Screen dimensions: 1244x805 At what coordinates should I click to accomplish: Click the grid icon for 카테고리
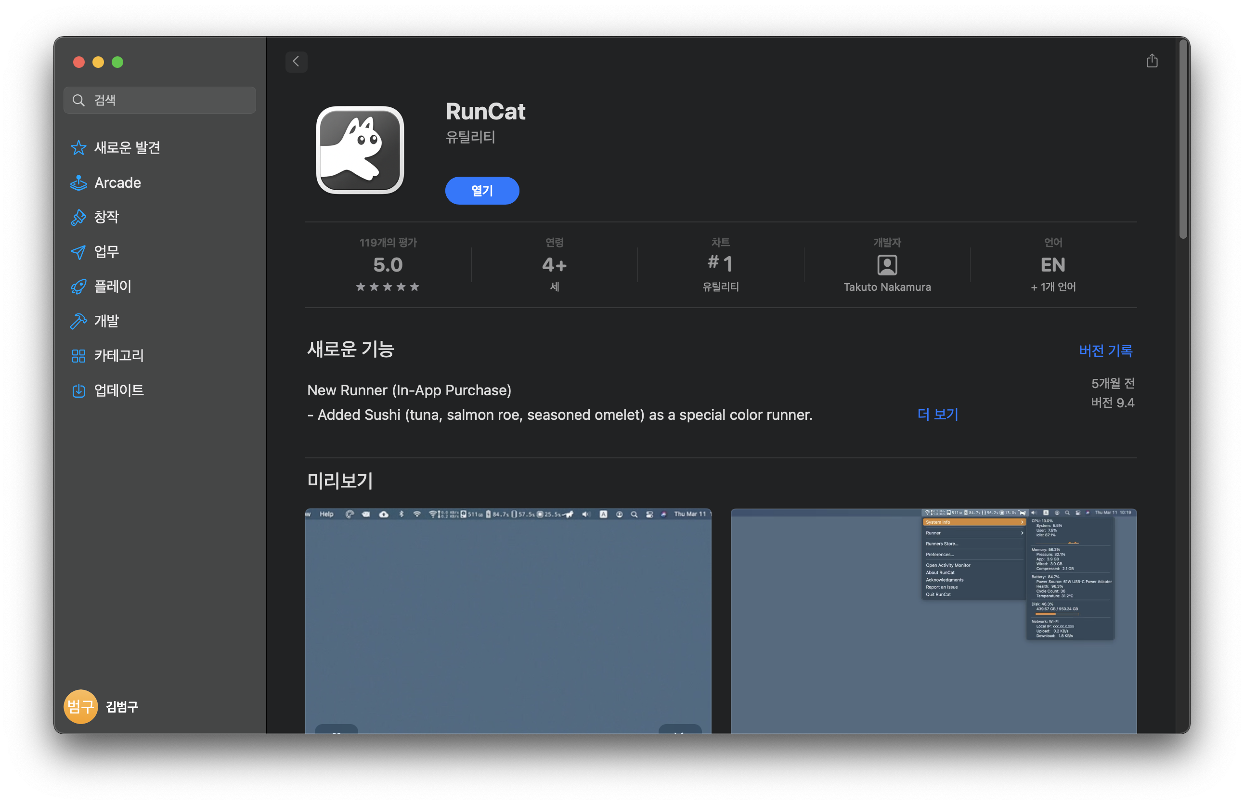[x=78, y=356]
